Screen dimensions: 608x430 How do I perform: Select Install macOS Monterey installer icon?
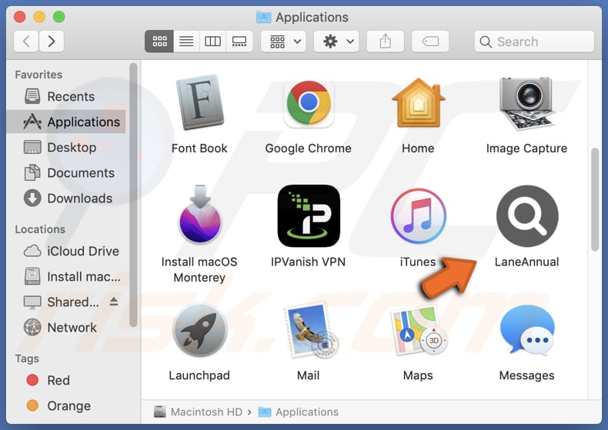[199, 215]
